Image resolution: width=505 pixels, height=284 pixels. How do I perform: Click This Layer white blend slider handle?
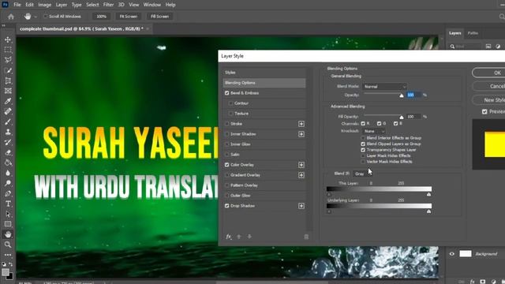[x=428, y=195]
